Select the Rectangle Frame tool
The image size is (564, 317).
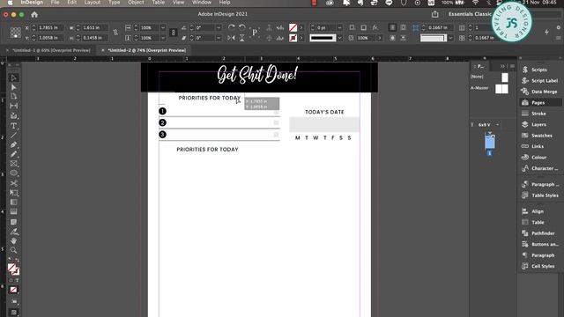click(14, 164)
